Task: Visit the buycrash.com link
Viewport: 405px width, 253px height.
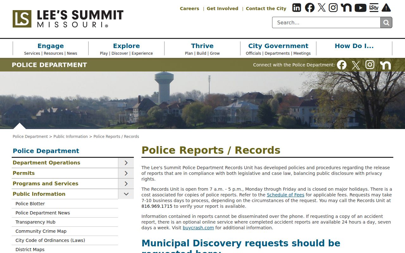Action: tap(198, 228)
